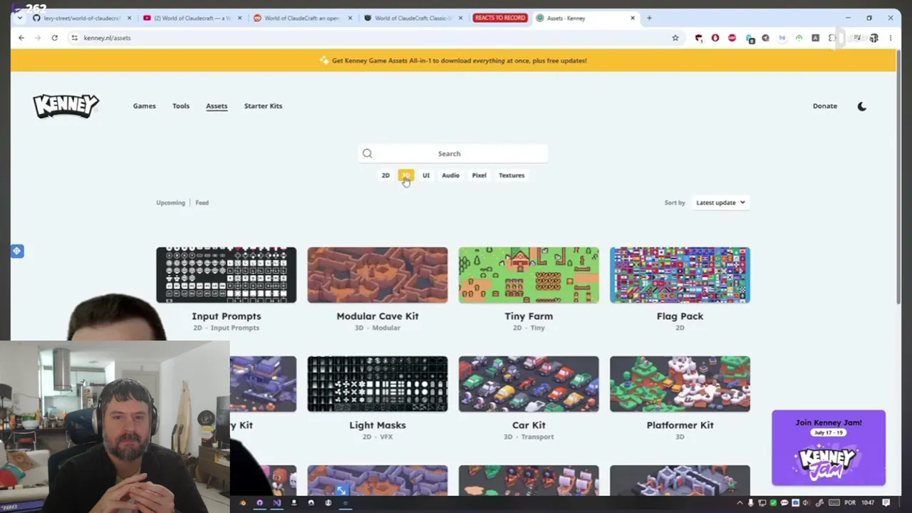
Task: Click the Kenney Game Assets All-in-1 banner
Action: 453,61
